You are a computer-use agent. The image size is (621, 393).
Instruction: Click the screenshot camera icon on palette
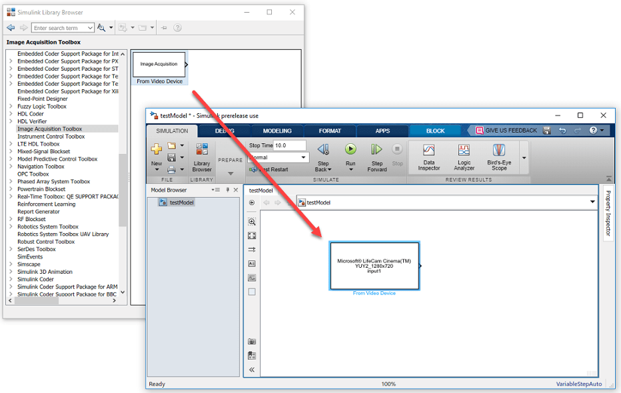click(252, 341)
